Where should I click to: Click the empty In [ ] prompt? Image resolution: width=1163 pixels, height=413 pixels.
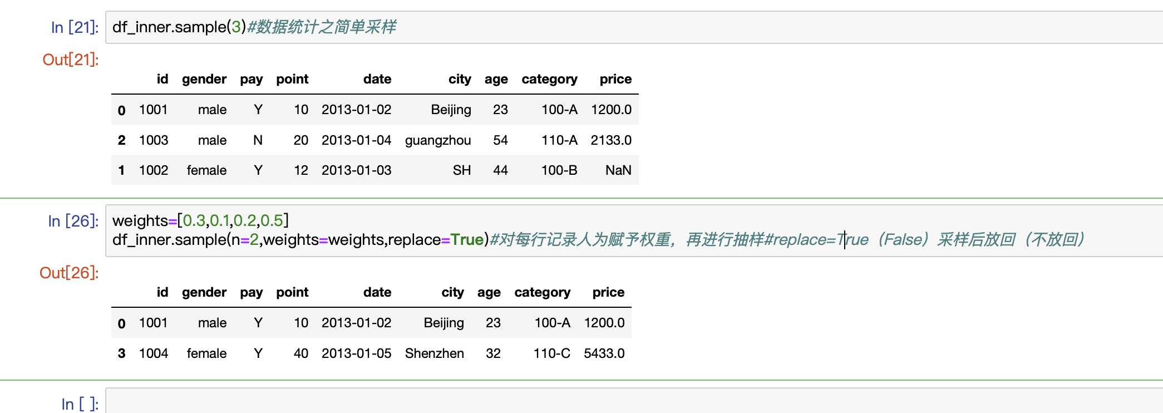(80, 404)
